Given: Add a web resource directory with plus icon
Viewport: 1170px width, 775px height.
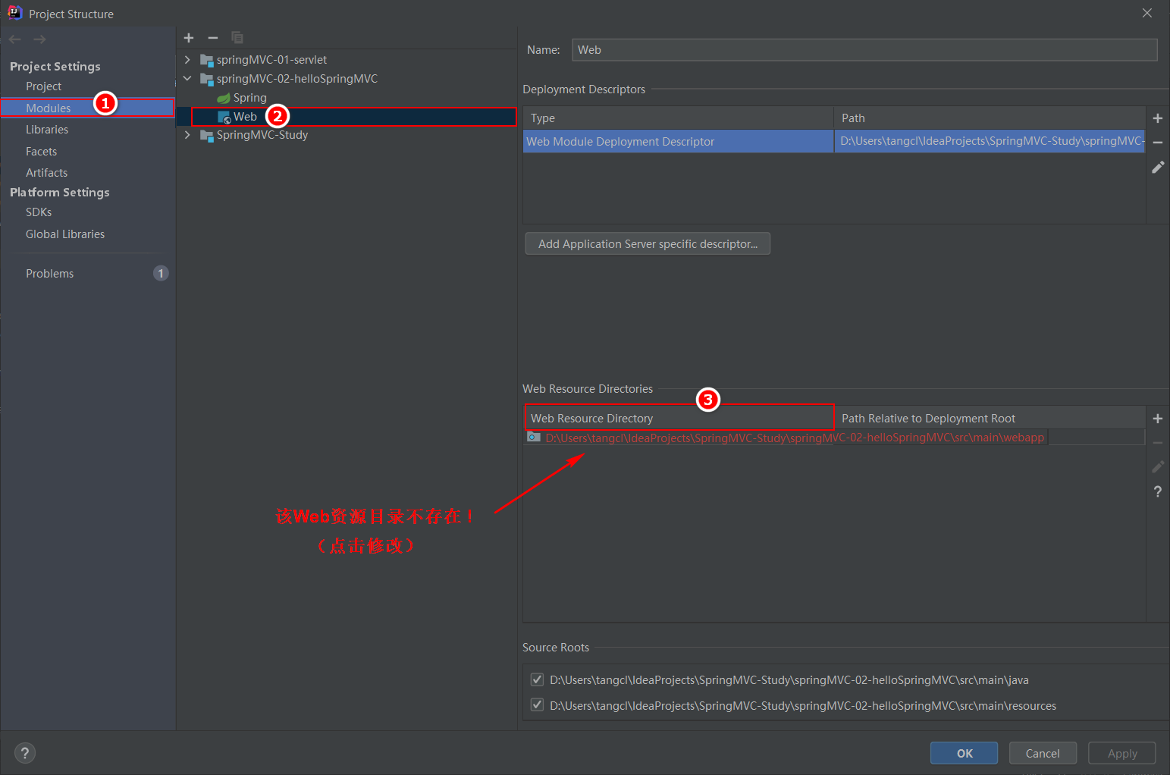Looking at the screenshot, I should coord(1158,419).
